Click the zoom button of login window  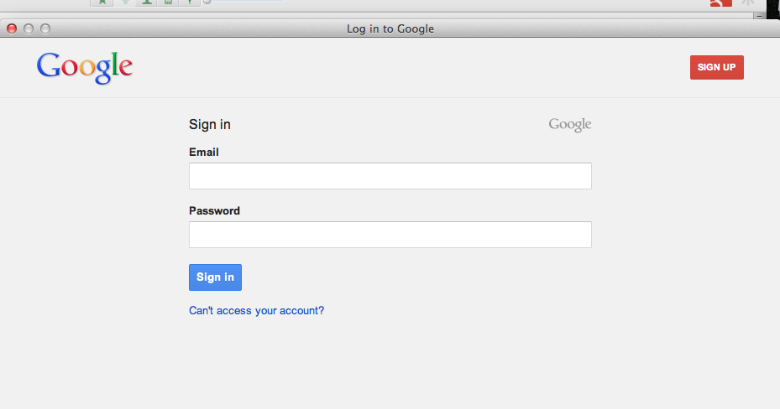click(45, 28)
